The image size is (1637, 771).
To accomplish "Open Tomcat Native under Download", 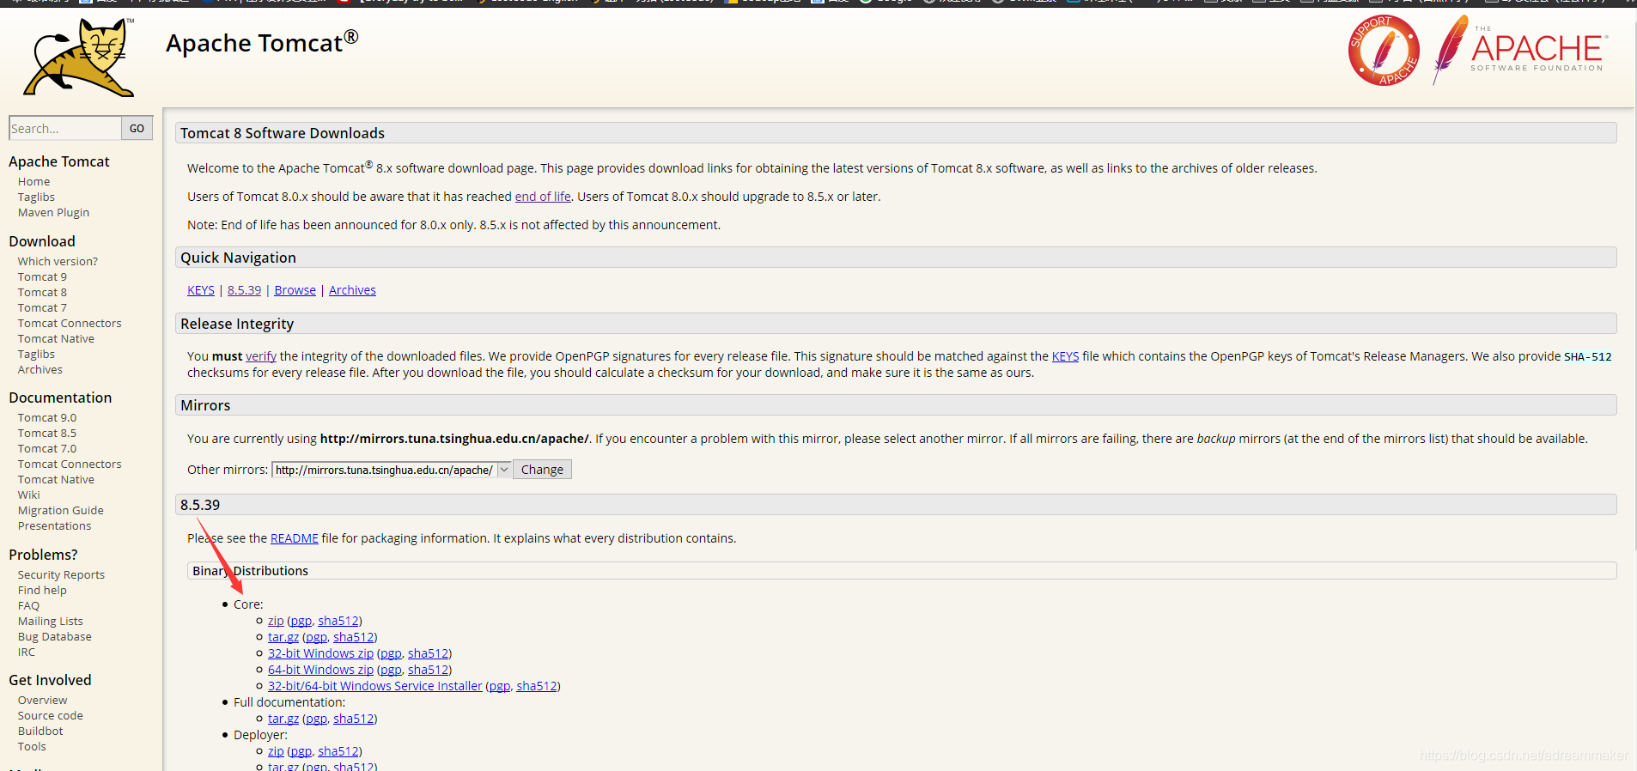I will point(56,338).
